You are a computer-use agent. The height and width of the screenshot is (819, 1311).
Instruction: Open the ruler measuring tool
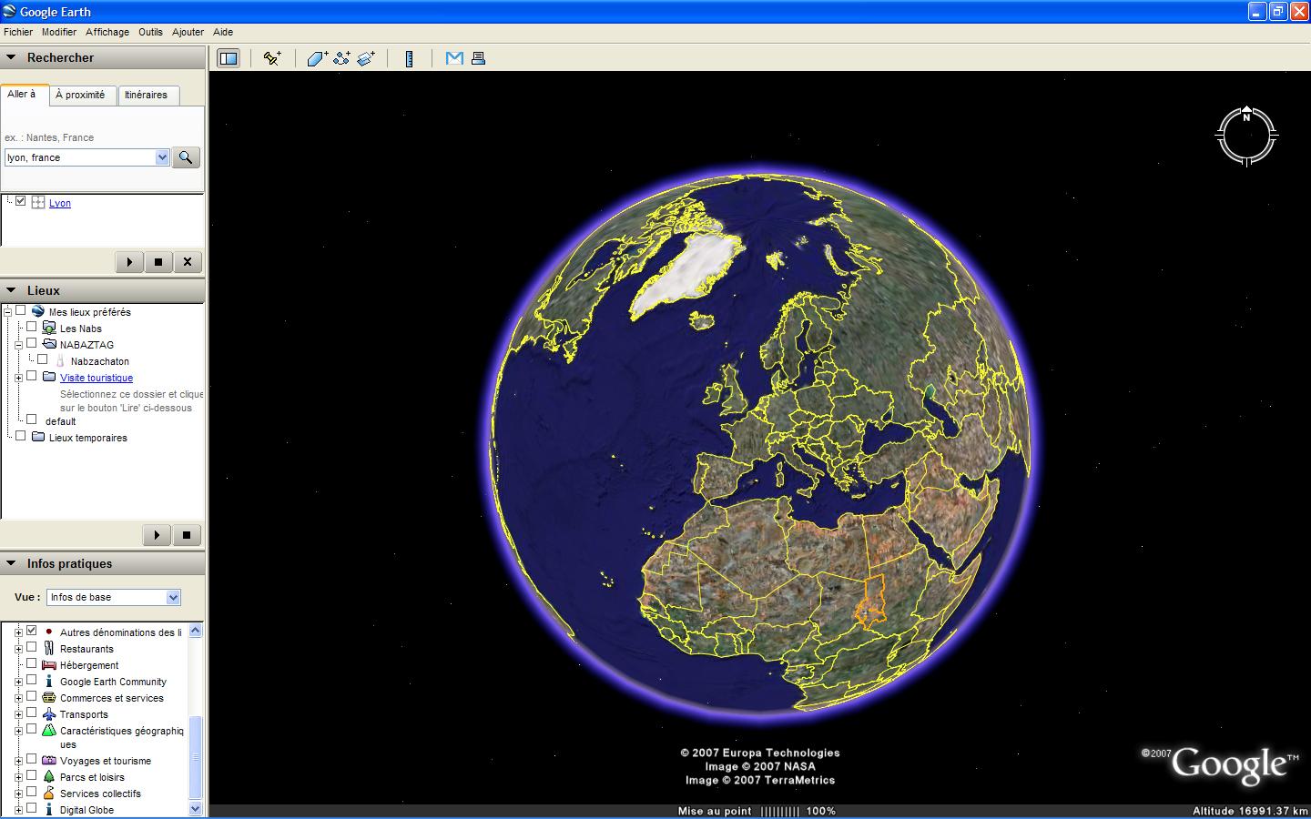click(x=410, y=58)
